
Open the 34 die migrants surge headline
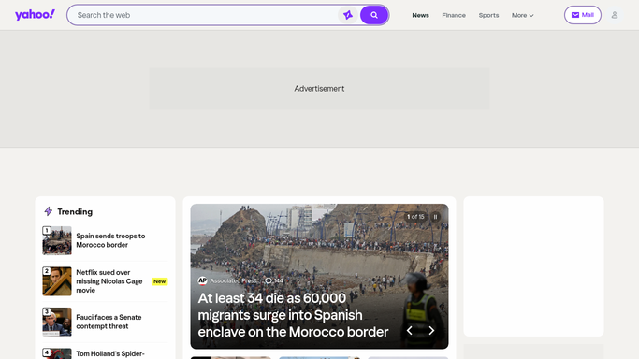(x=293, y=315)
